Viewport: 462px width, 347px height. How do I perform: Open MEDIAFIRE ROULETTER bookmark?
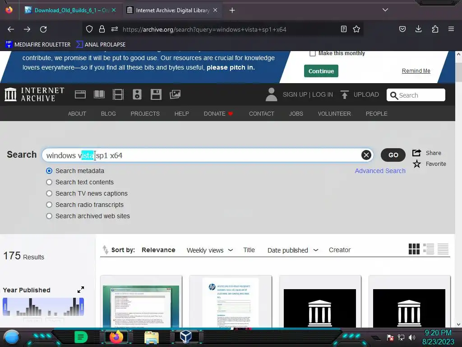[x=38, y=45]
